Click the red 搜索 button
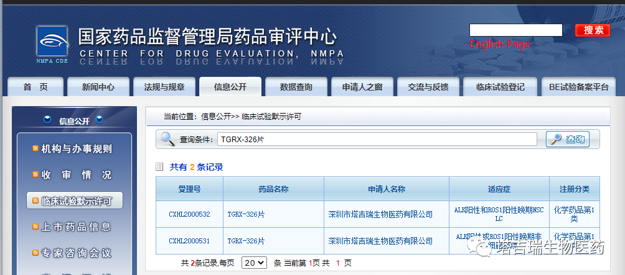This screenshot has width=625, height=275. coord(592,30)
